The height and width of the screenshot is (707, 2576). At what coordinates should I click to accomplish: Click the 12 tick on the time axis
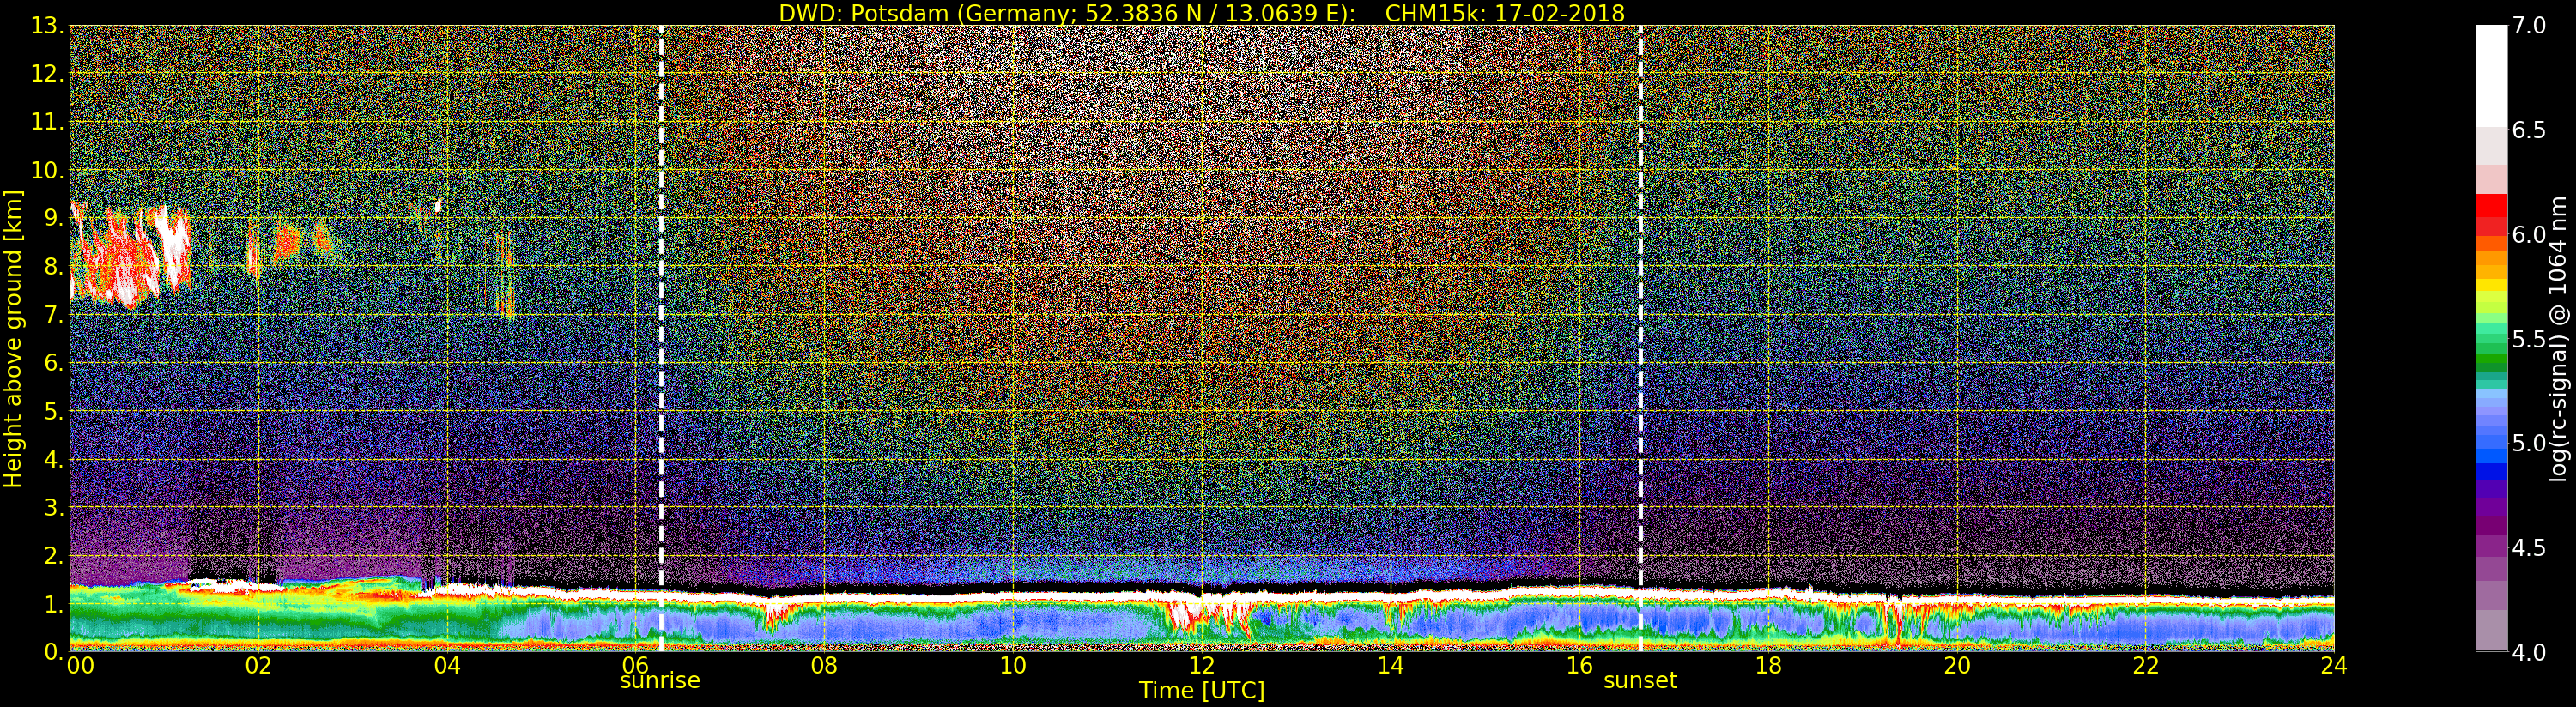click(1201, 666)
